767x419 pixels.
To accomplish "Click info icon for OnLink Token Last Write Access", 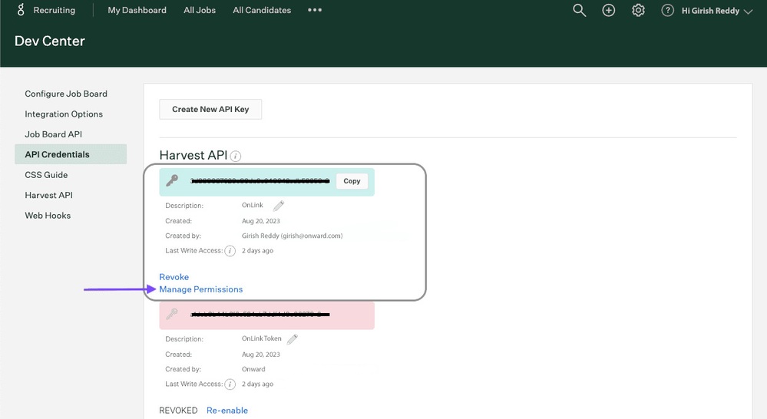I will [x=230, y=384].
